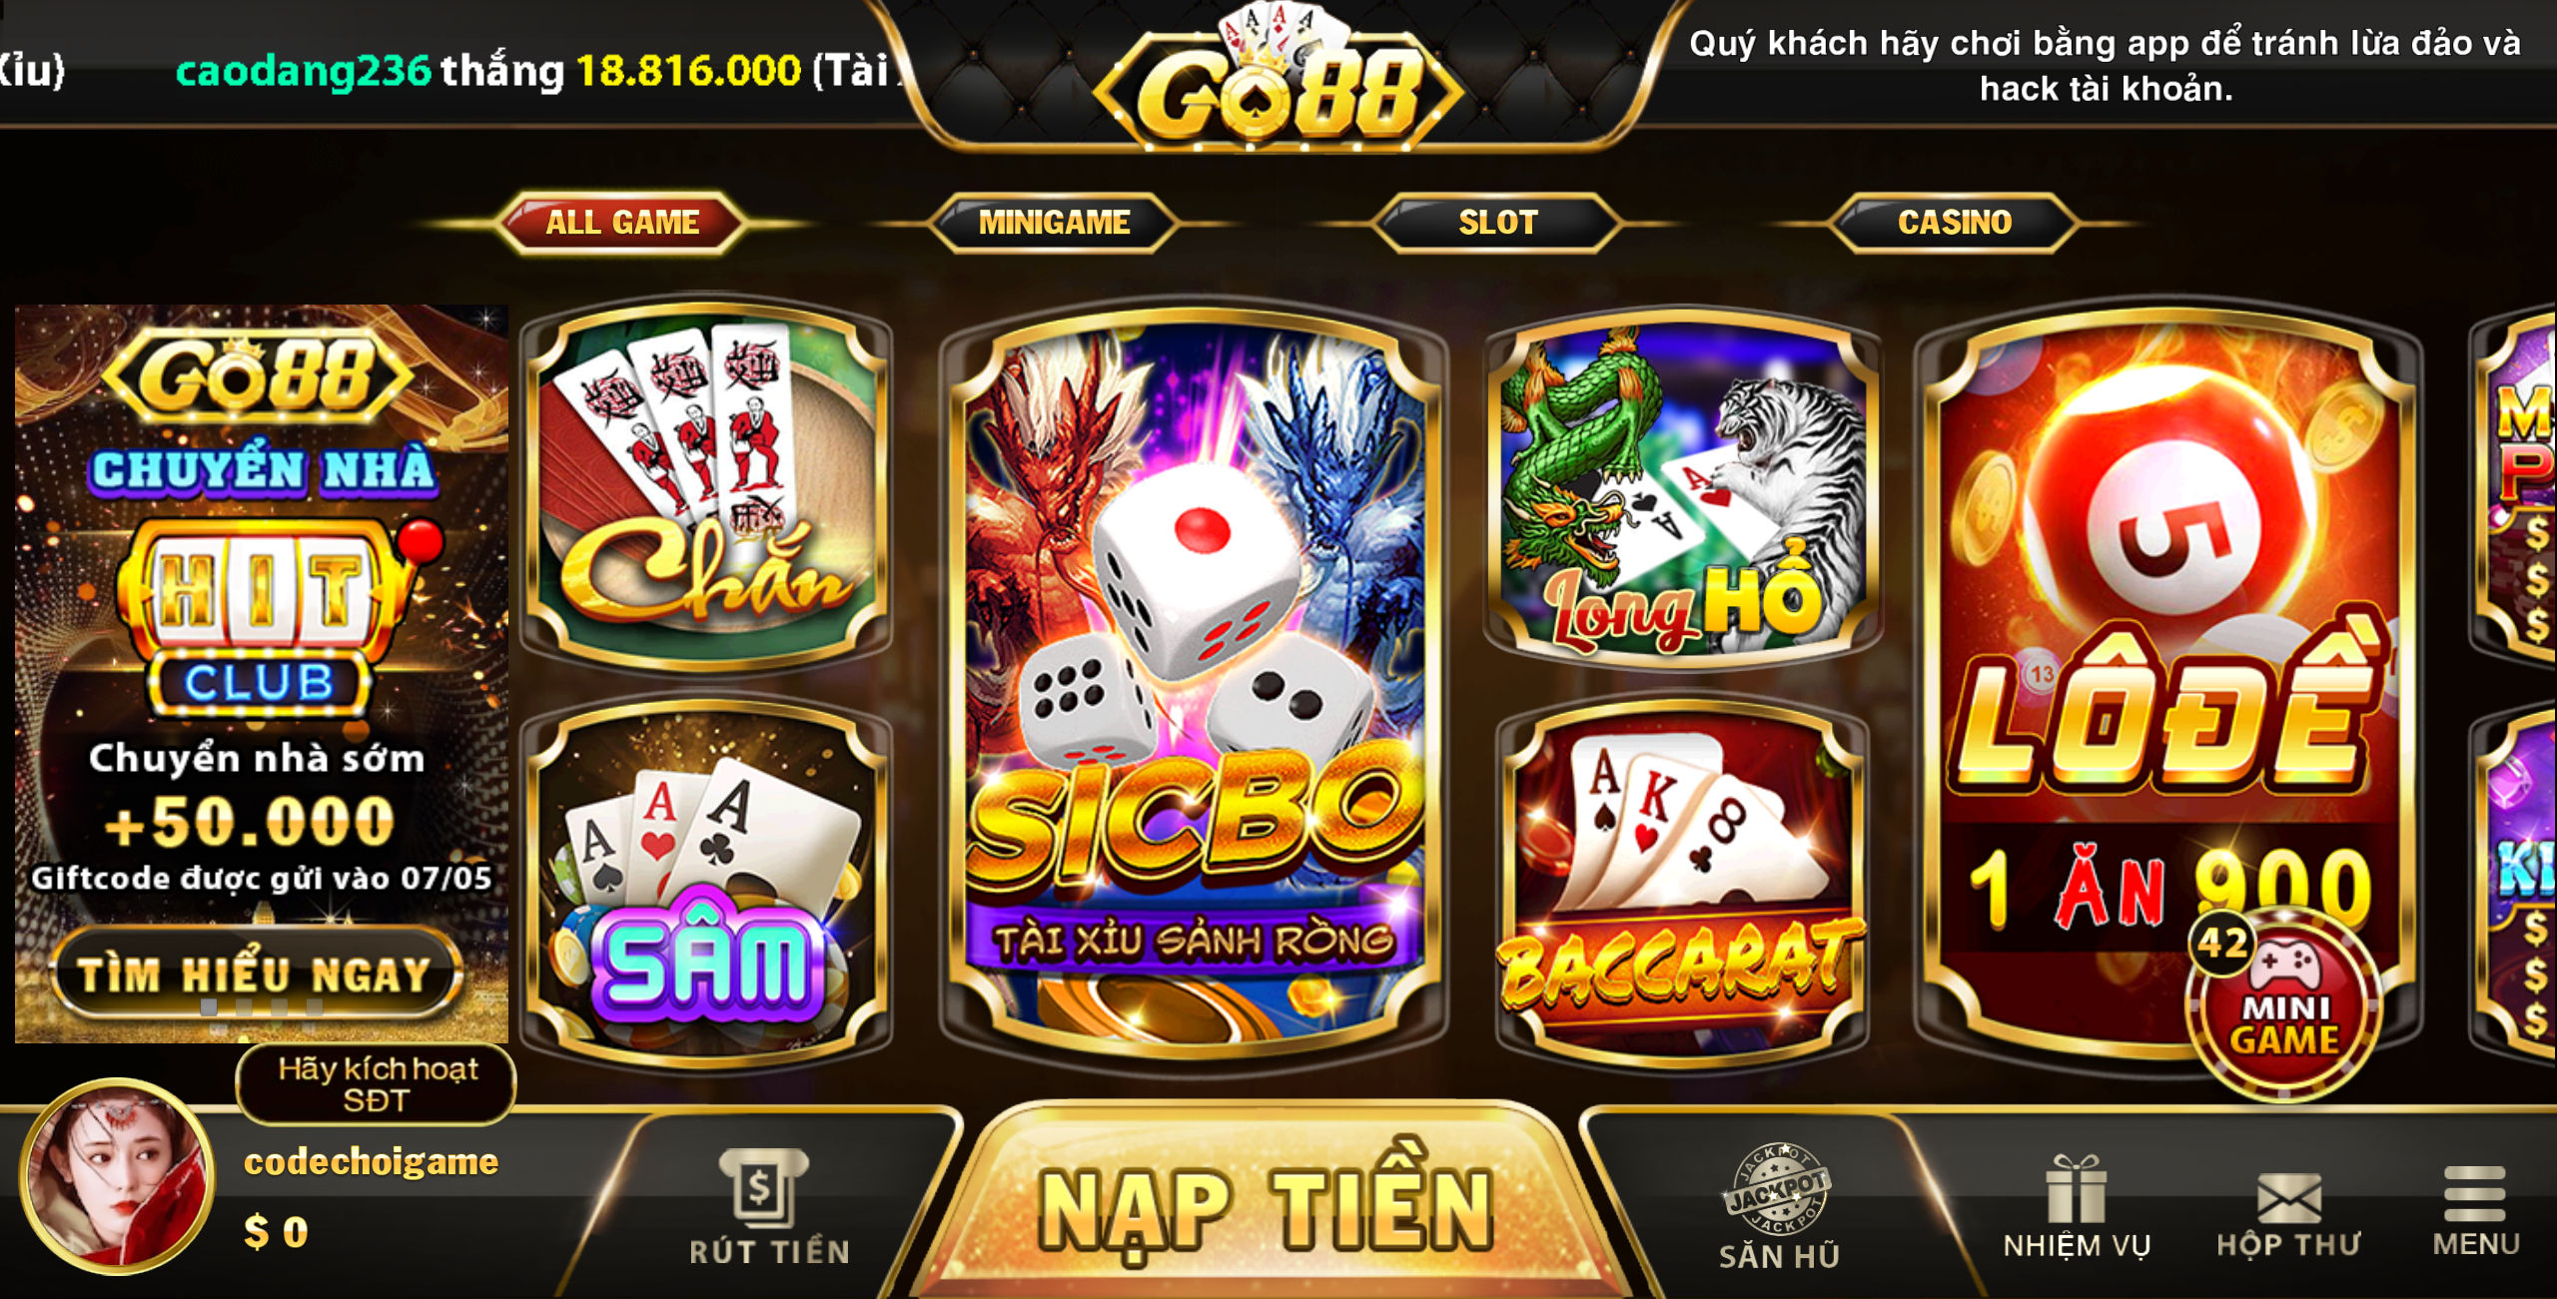Click the player avatar picture
This screenshot has height=1299, width=2557.
(117, 1176)
